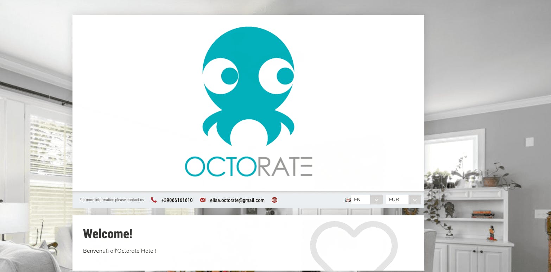Call the number +39066161610
551x272 pixels.
point(177,200)
